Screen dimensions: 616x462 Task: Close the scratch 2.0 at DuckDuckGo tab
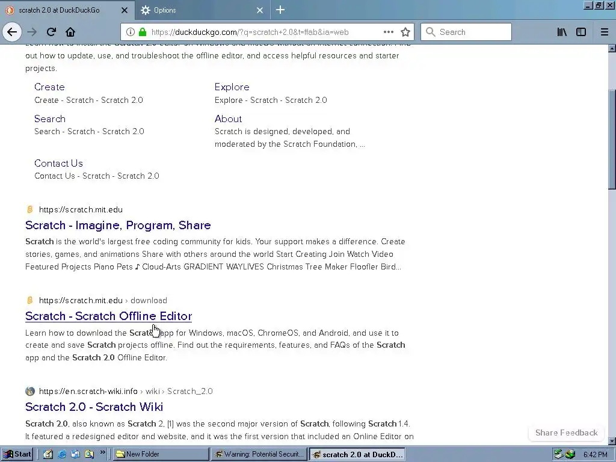coord(124,10)
